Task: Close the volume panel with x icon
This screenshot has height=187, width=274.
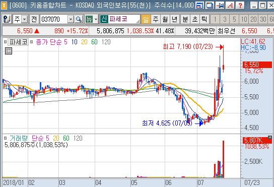Action: click(270, 137)
